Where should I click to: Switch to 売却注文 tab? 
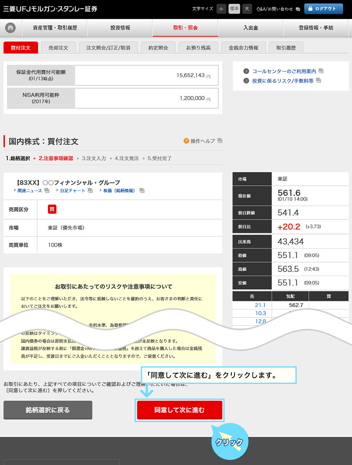click(x=59, y=48)
